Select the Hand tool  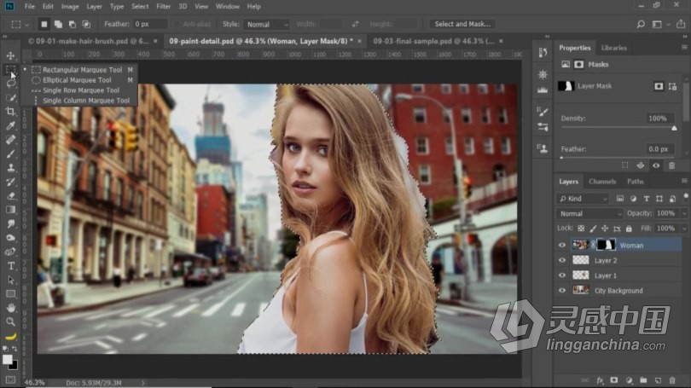[10, 308]
